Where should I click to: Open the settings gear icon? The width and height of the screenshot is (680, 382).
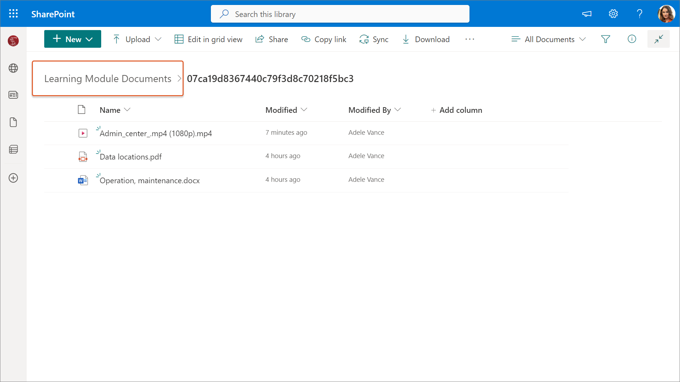point(613,14)
